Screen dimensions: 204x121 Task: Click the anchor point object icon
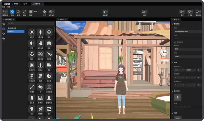31,54
